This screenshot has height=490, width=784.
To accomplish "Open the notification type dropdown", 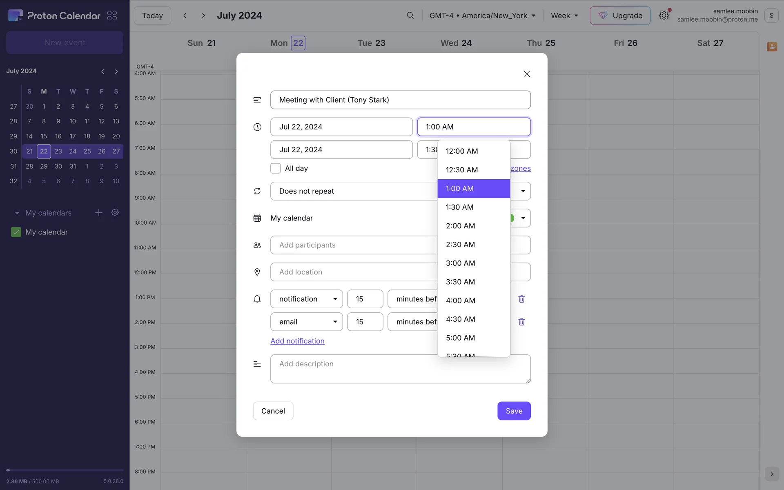I will (306, 299).
